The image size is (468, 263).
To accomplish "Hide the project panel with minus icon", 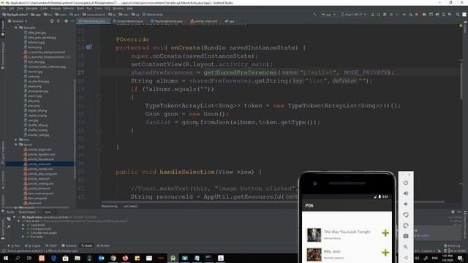I will pyautogui.click(x=72, y=21).
